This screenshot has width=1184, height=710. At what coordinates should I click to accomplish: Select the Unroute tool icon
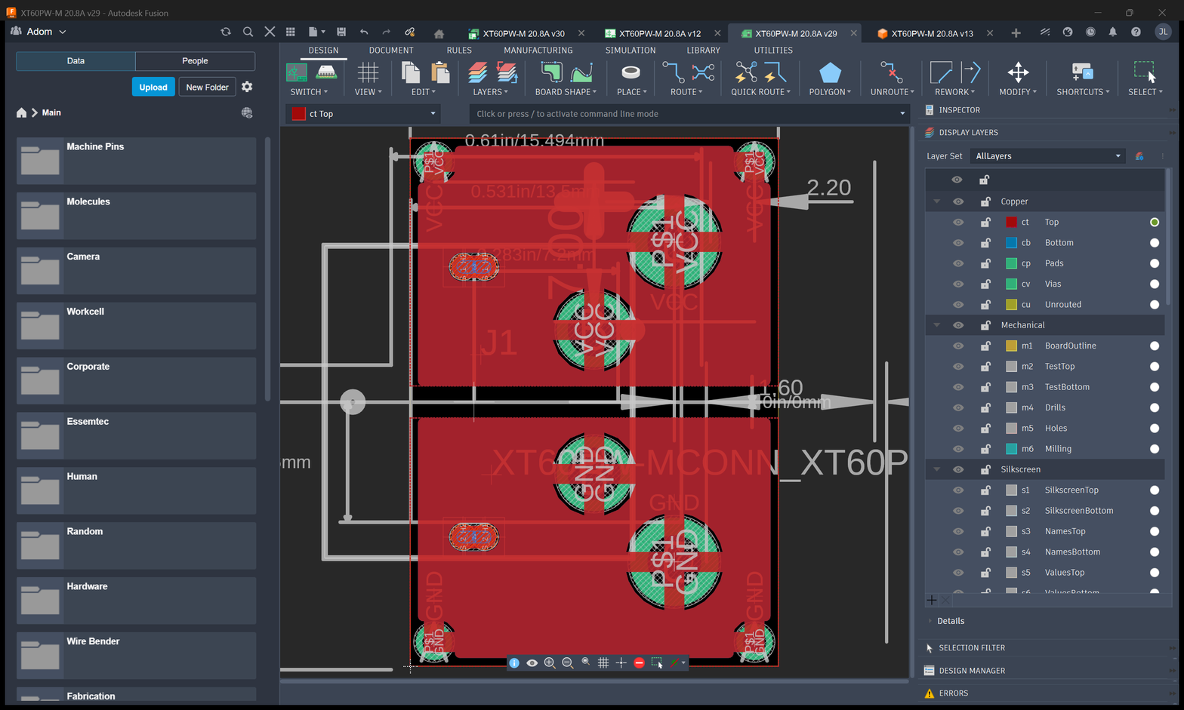tap(892, 73)
